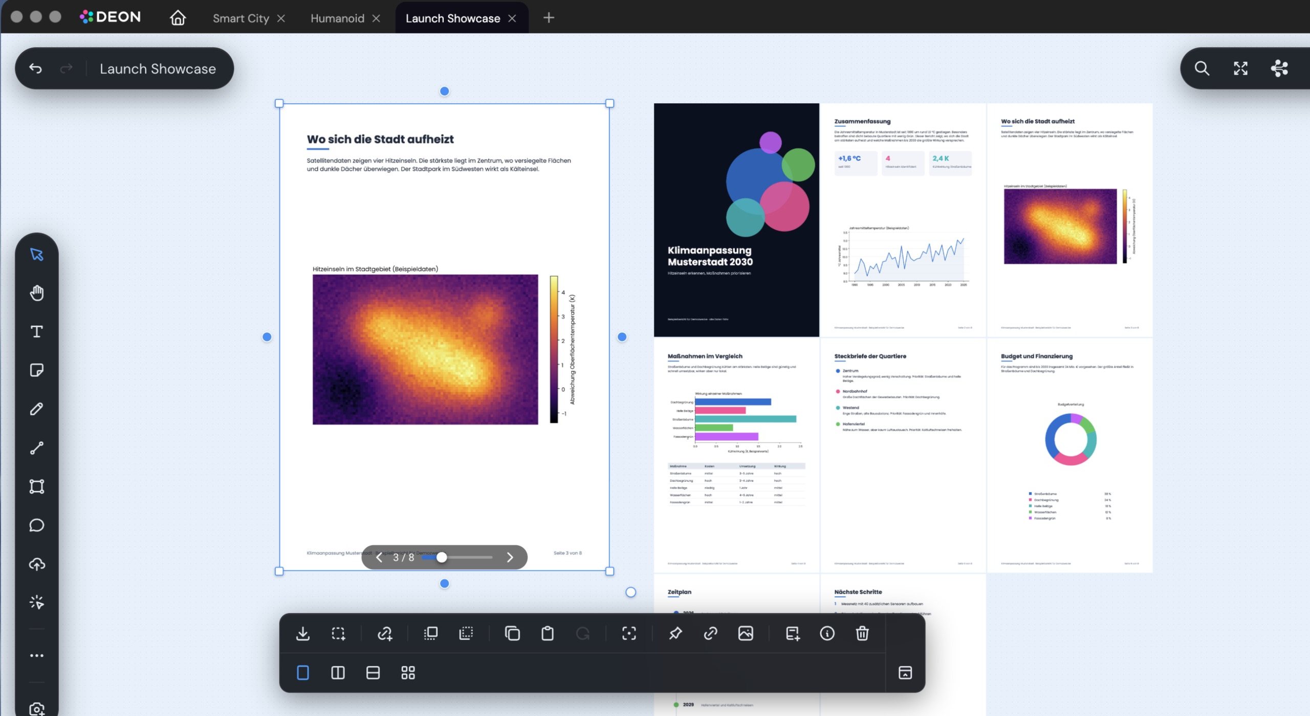This screenshot has width=1310, height=716.
Task: Click the focus target icon
Action: tap(629, 633)
